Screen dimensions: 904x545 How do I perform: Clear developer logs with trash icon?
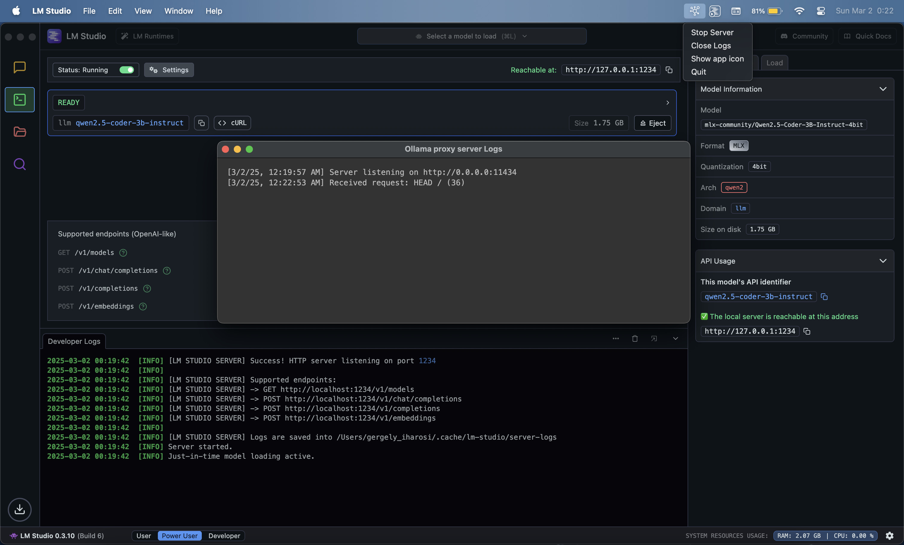tap(635, 338)
